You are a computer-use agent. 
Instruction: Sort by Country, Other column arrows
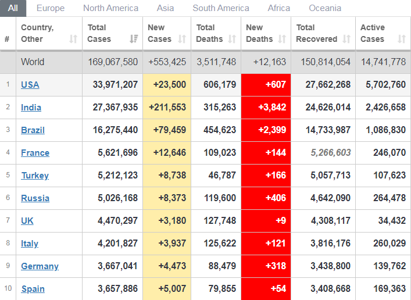[x=73, y=39]
